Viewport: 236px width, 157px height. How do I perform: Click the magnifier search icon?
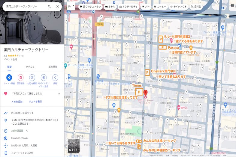point(50,6)
